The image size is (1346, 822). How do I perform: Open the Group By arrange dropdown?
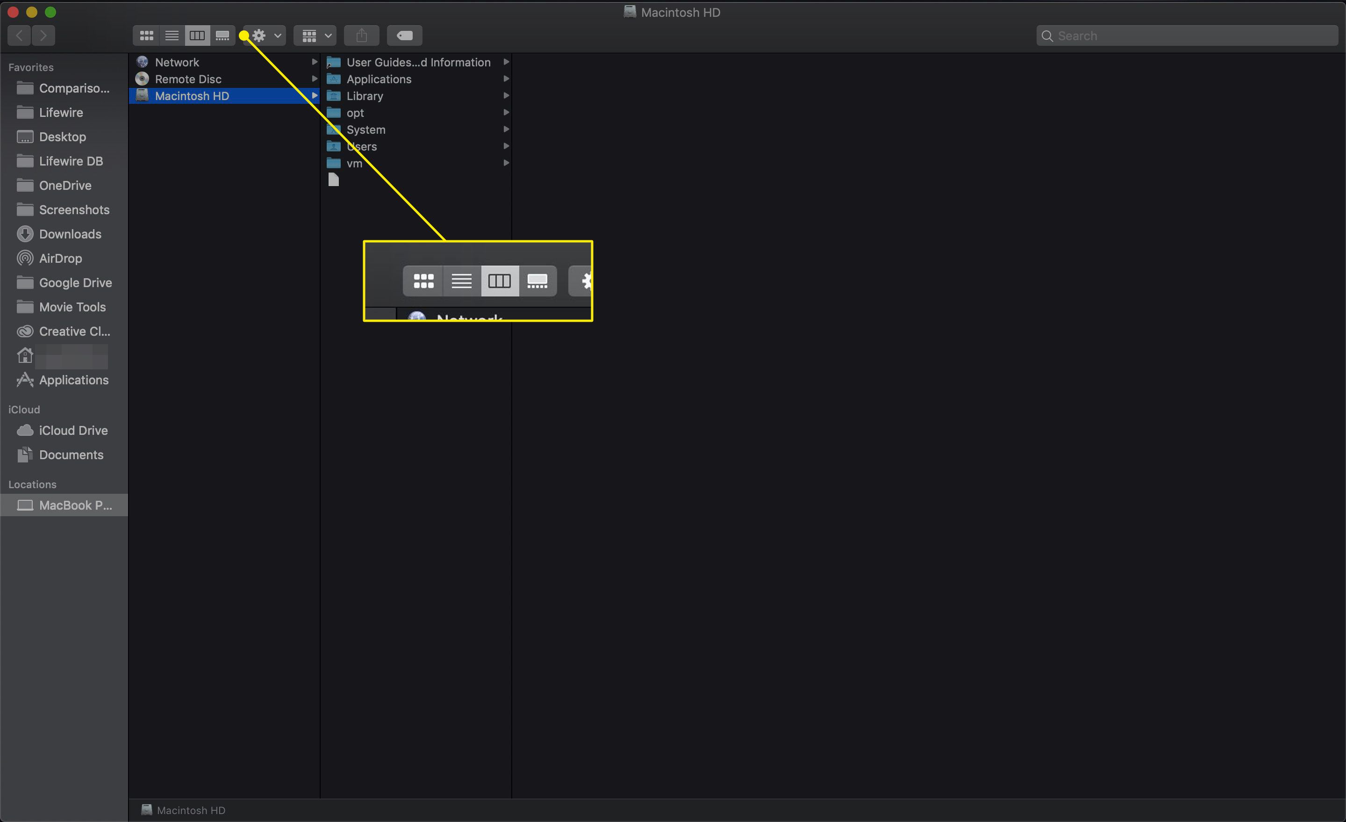coord(315,36)
